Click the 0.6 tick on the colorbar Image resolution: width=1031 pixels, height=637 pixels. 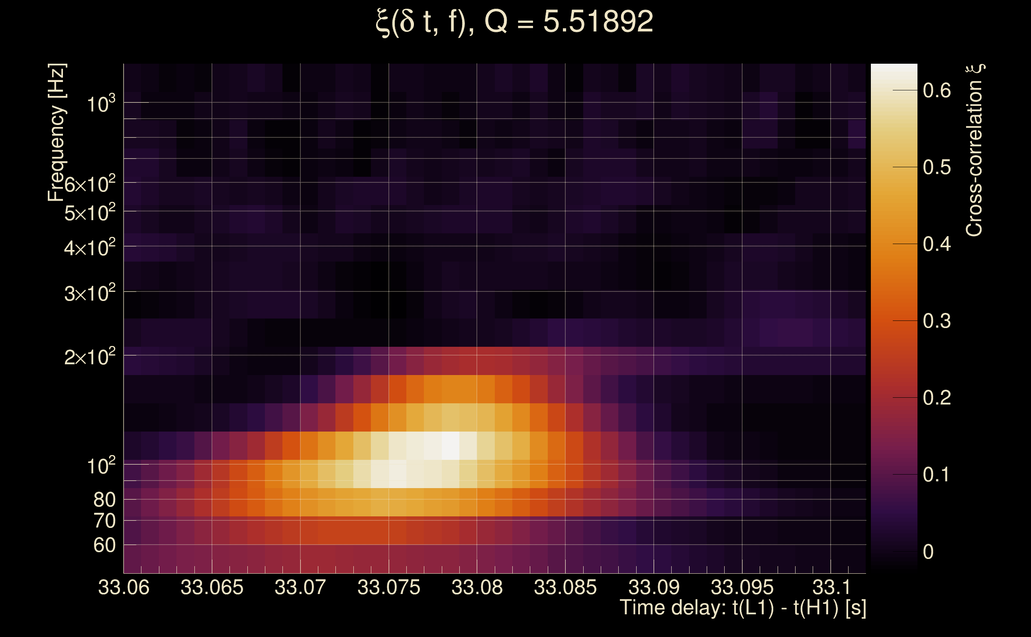click(x=937, y=91)
